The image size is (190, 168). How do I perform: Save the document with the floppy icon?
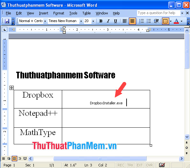pyautogui.click(x=7, y=21)
